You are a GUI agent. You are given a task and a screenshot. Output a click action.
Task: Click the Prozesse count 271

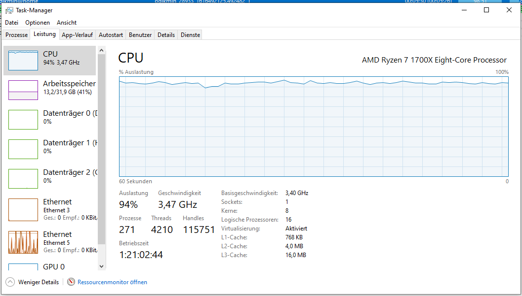[127, 230]
